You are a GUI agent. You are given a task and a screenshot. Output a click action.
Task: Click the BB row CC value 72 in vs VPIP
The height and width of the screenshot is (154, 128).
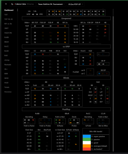35,74
